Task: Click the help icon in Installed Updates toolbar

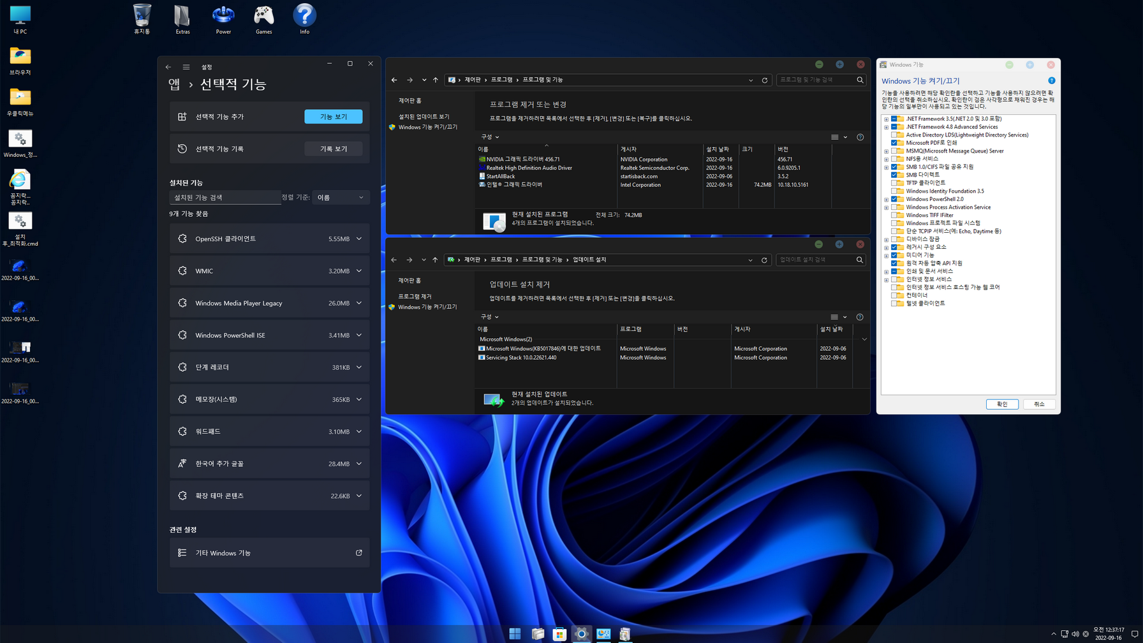Action: pos(860,317)
